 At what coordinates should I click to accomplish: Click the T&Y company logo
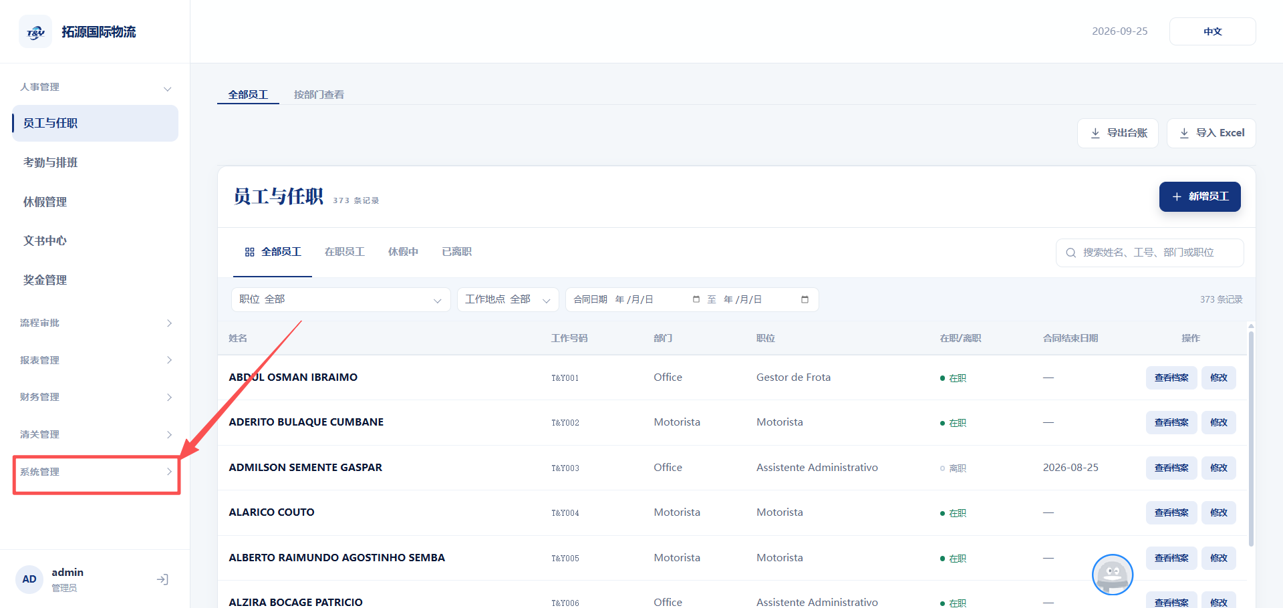(x=35, y=32)
